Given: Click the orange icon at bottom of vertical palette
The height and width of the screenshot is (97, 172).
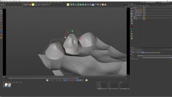Looking at the screenshot, I should click(x=132, y=39).
